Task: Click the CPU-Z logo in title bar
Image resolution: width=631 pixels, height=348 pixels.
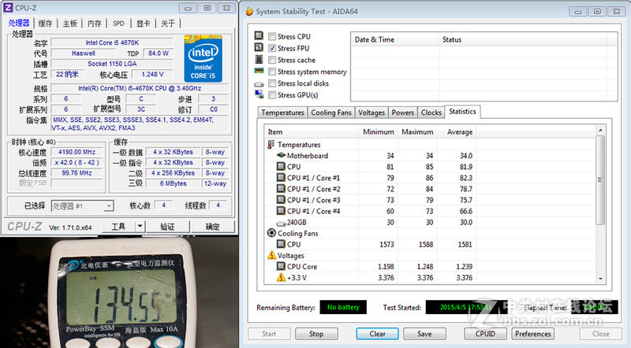Action: tap(9, 8)
